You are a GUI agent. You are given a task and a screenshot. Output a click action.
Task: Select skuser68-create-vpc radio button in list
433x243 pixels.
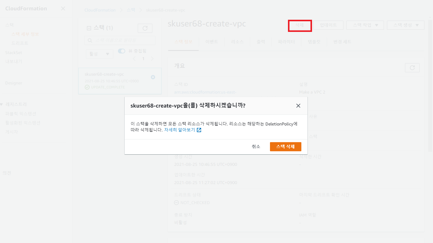pyautogui.click(x=153, y=77)
